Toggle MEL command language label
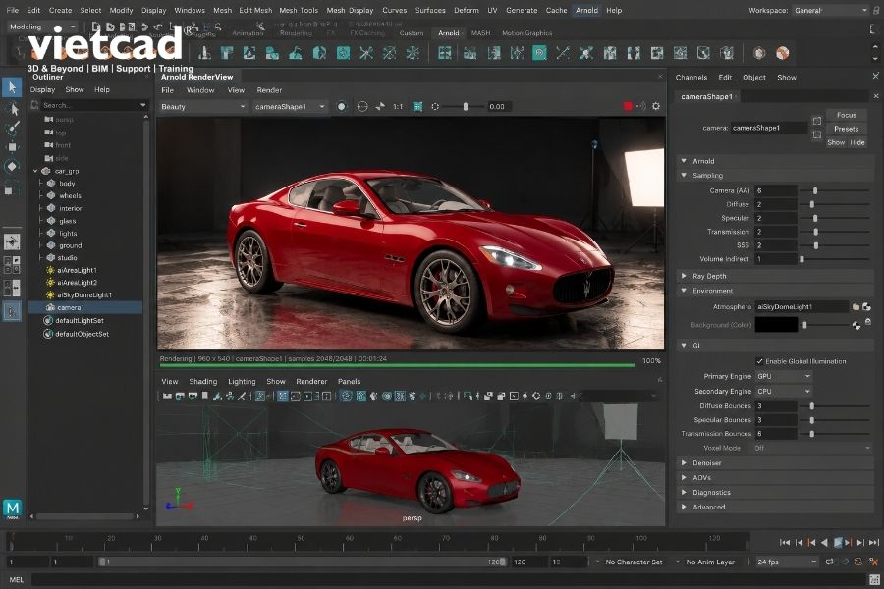884x589 pixels. click(x=17, y=579)
